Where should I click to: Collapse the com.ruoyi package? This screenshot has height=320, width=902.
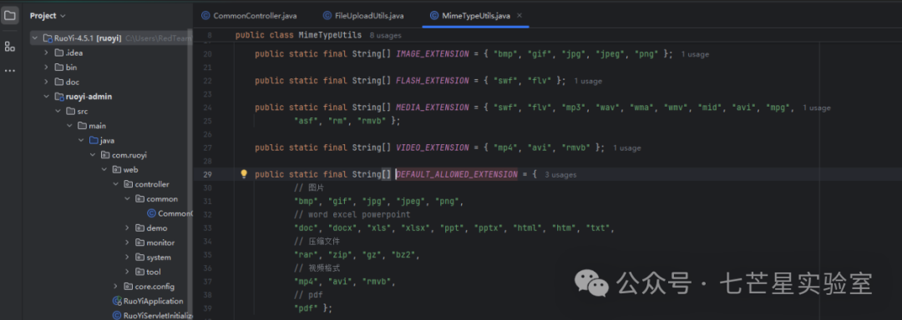click(x=92, y=155)
